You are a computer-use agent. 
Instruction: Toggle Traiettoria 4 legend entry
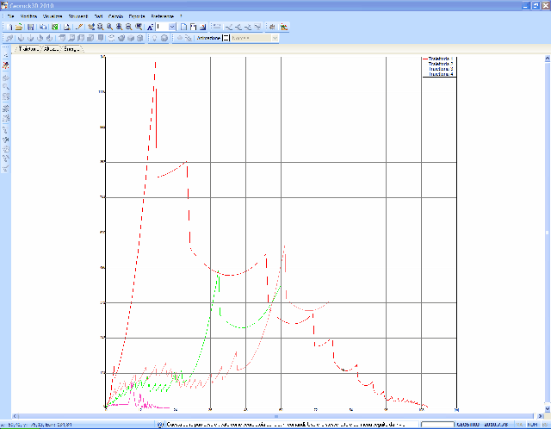click(441, 74)
